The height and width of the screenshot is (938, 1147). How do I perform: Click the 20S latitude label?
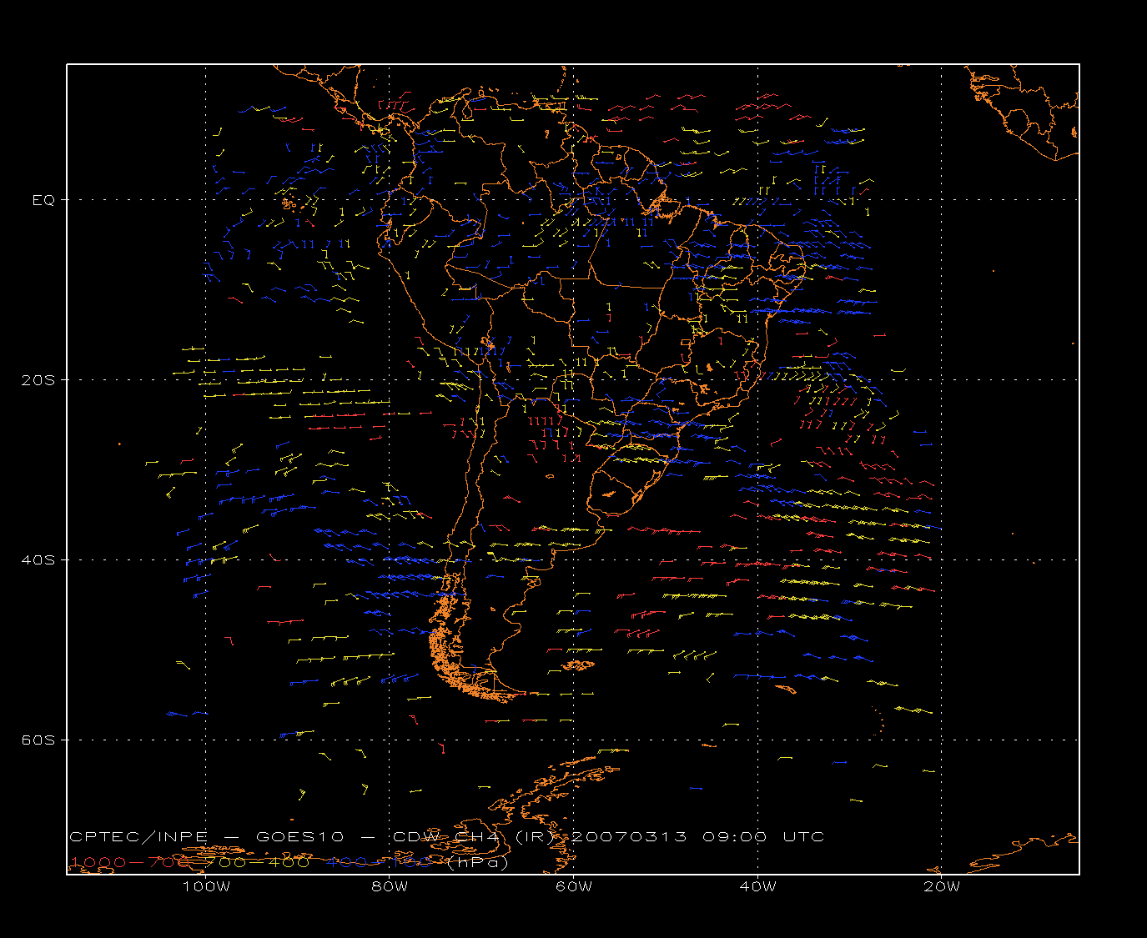point(38,380)
